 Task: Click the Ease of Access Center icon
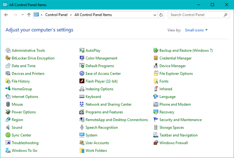[82, 74]
